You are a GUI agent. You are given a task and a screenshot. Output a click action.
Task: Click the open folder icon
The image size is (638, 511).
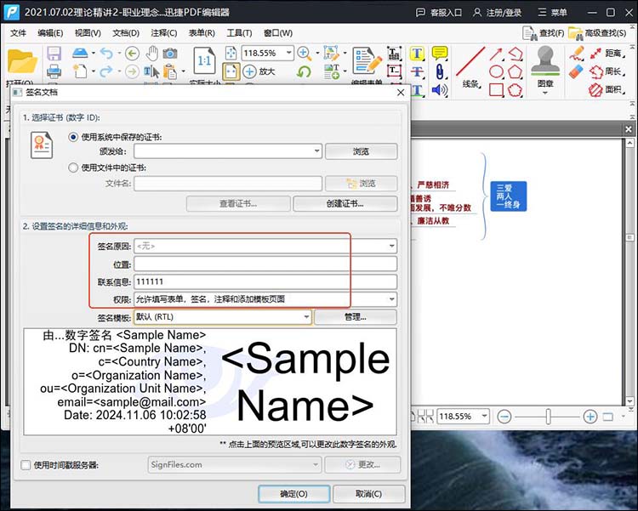(22, 62)
